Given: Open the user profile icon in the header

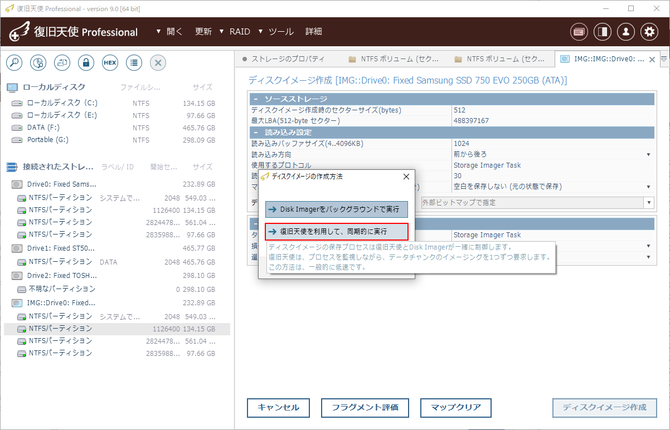Looking at the screenshot, I should [626, 32].
